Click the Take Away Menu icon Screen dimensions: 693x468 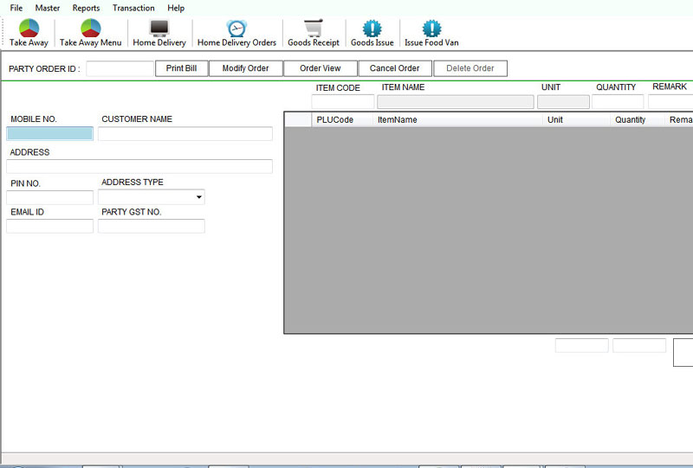click(91, 29)
